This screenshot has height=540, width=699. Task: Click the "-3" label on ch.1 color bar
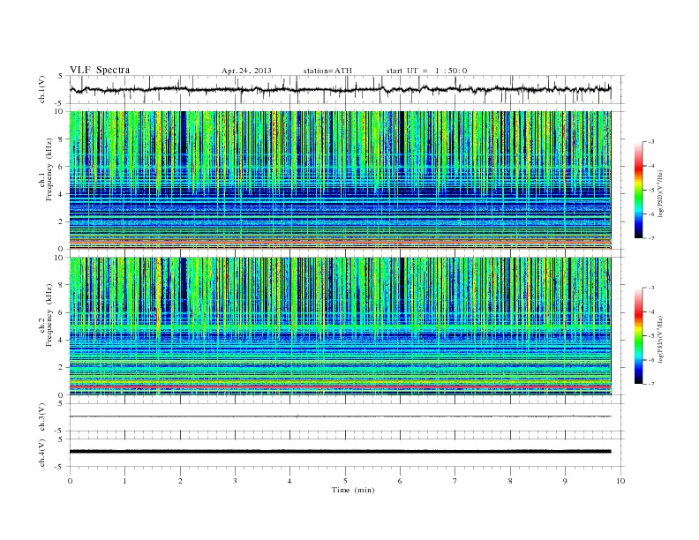[x=651, y=142]
